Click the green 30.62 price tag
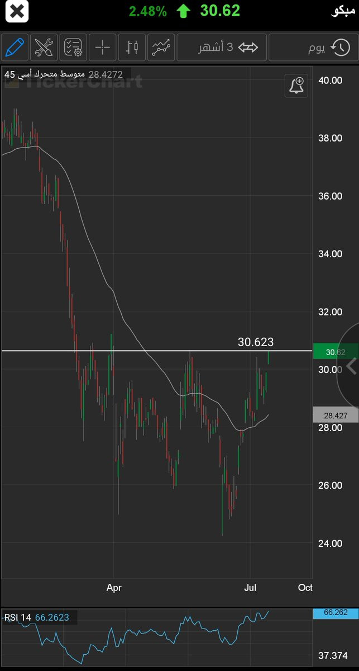This screenshot has height=671, width=359. pos(336,351)
